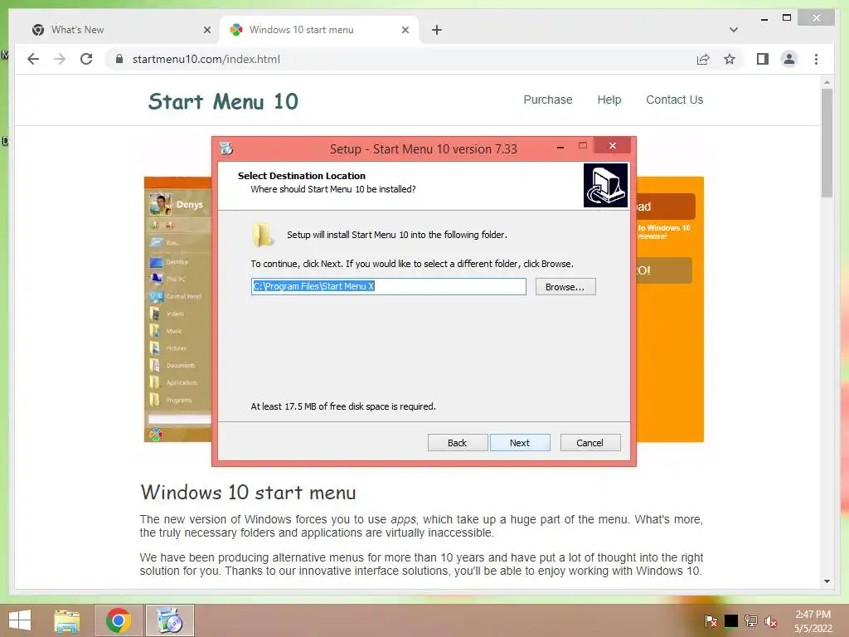Bookmark this page with the star
The image size is (849, 637).
point(730,59)
